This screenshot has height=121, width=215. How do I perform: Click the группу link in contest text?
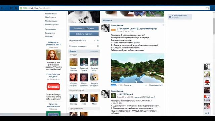click(137, 43)
